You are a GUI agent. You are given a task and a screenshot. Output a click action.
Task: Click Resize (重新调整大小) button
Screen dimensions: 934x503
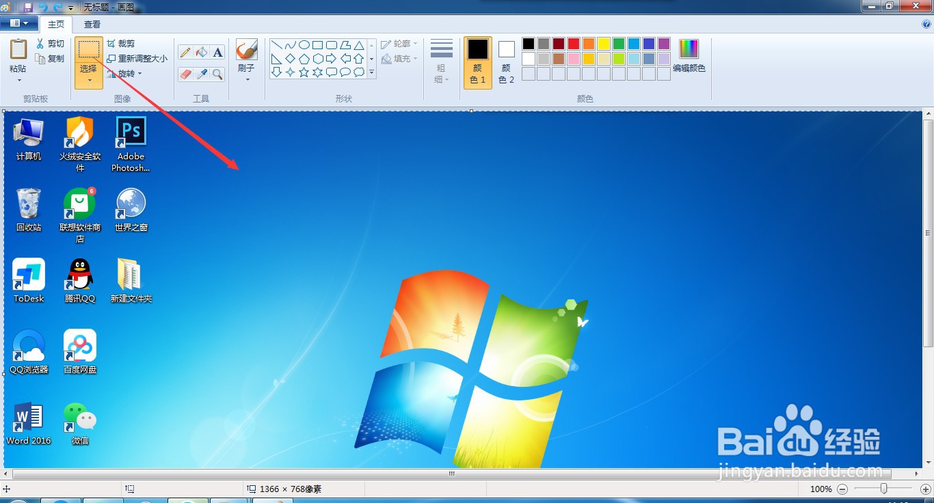coord(137,58)
